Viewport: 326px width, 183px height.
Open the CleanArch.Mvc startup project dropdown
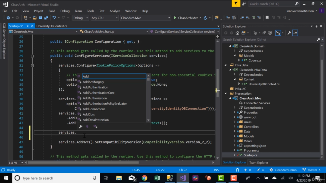[x=145, y=18]
